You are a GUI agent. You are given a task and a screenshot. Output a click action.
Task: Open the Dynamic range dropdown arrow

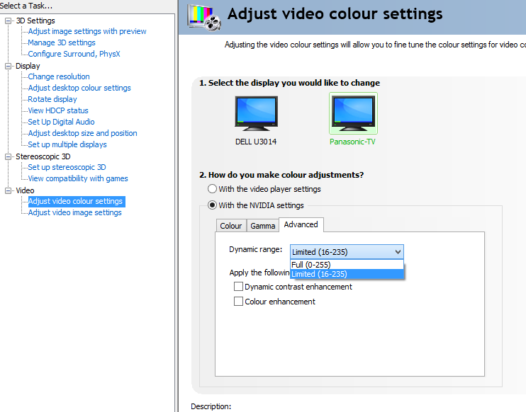(398, 251)
